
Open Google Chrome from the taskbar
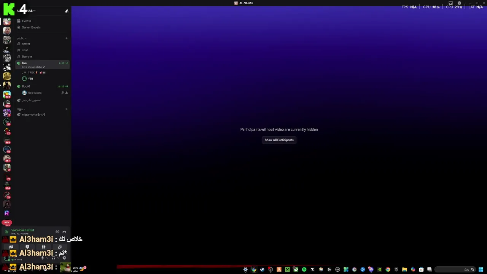[388, 269]
